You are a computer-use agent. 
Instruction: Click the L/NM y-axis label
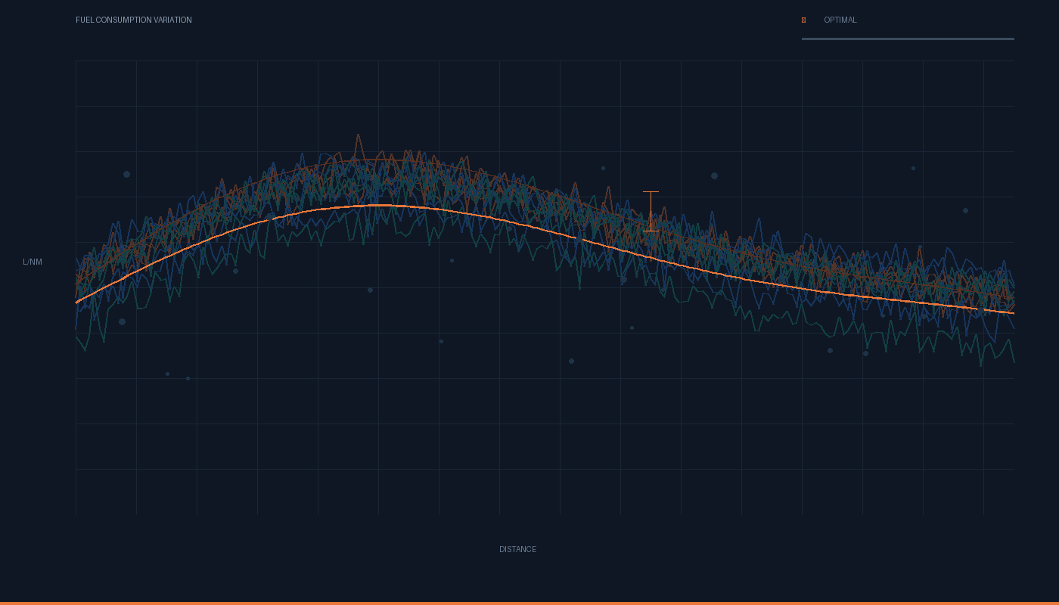(x=33, y=262)
